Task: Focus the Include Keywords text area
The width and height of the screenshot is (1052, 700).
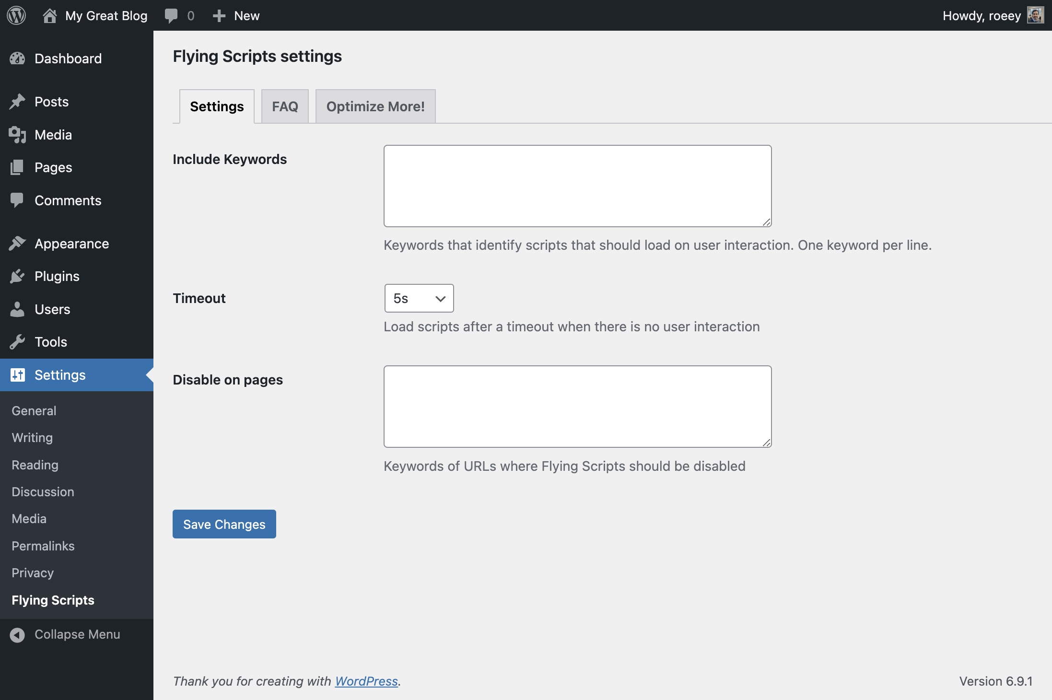Action: tap(577, 186)
